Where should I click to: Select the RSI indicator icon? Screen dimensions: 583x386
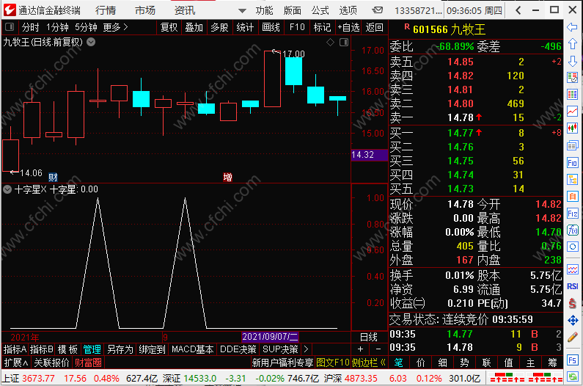572,286
